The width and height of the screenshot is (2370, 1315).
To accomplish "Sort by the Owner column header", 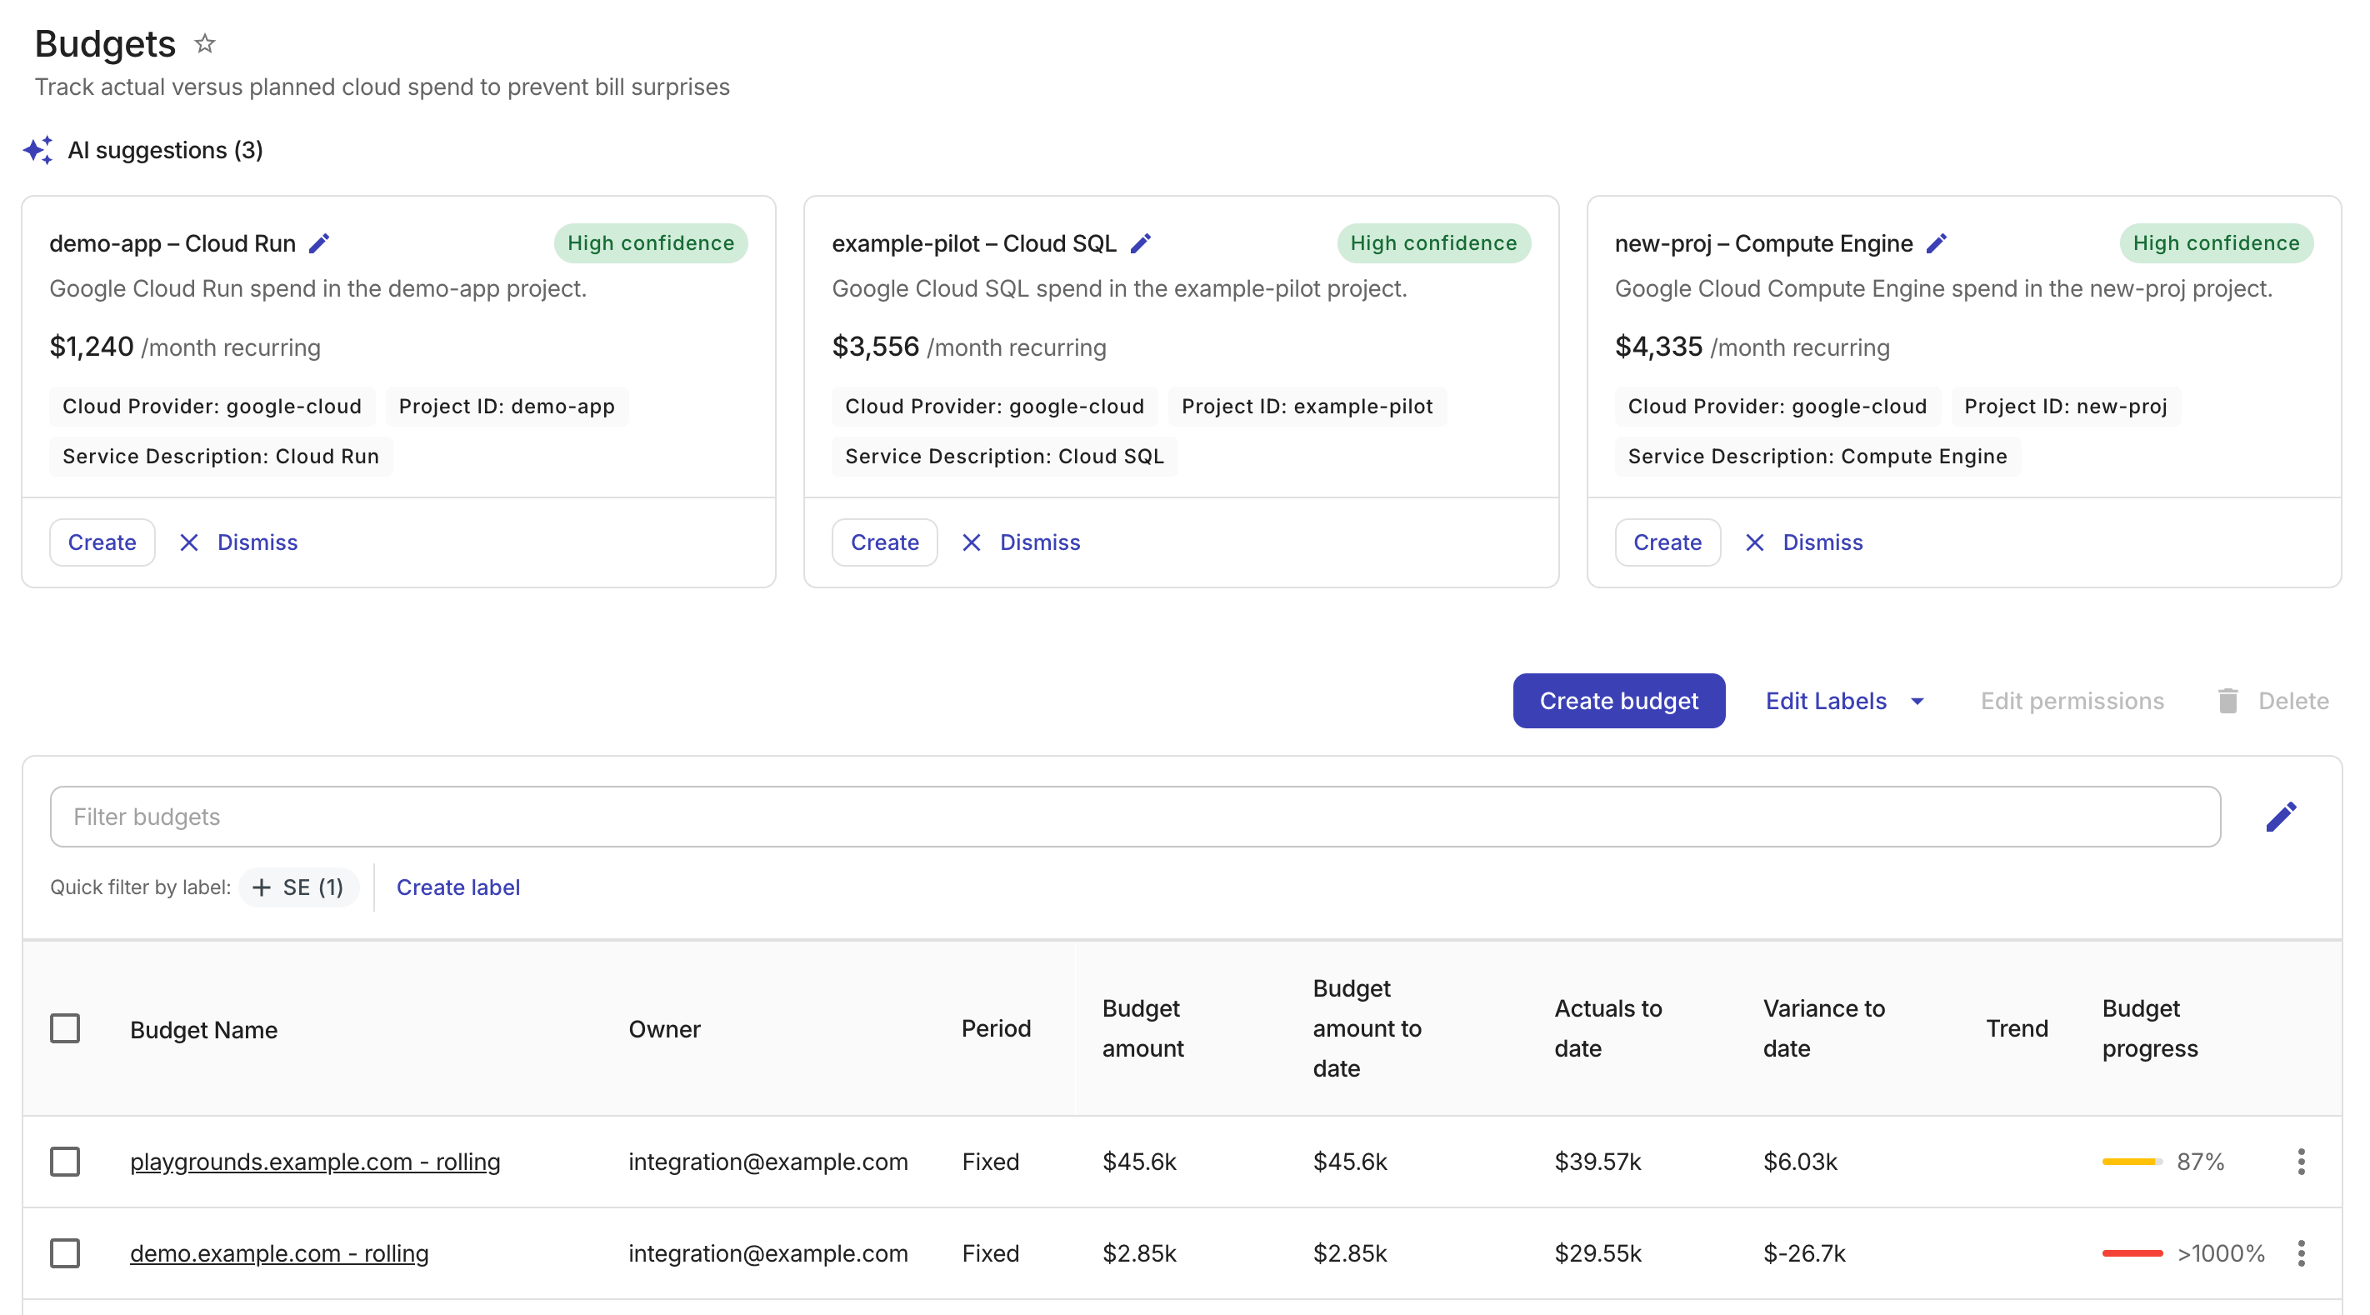I will click(x=664, y=1029).
